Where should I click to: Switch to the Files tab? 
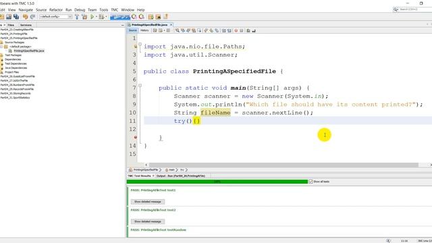pos(11,25)
